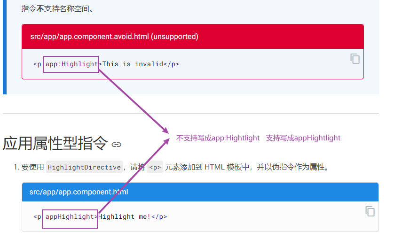Image resolution: width=418 pixels, height=239 pixels.
Task: Select the src/app/app.component.avoid.html (unsupported) header
Action: pos(193,37)
